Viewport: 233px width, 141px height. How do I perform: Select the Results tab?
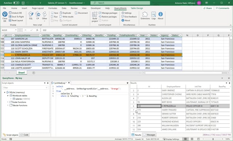tap(137, 135)
